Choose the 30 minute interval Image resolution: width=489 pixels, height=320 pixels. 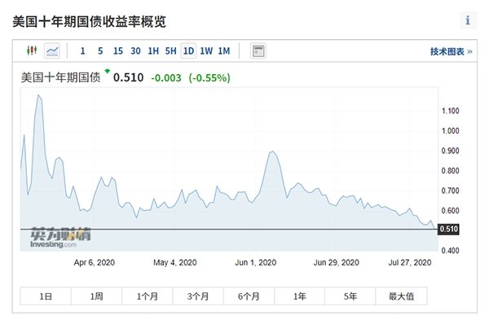tap(135, 50)
